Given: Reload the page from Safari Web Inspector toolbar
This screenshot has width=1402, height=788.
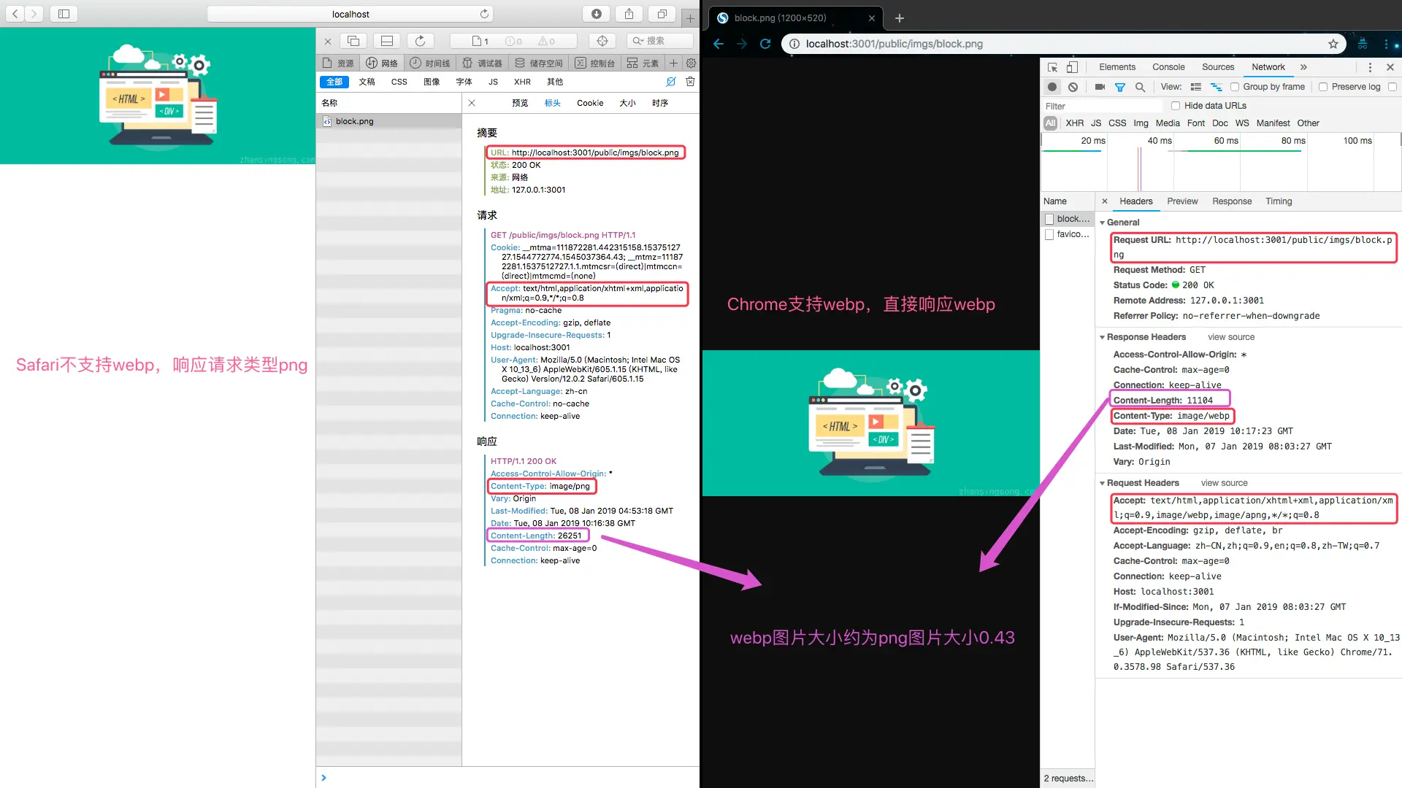Looking at the screenshot, I should pyautogui.click(x=421, y=41).
